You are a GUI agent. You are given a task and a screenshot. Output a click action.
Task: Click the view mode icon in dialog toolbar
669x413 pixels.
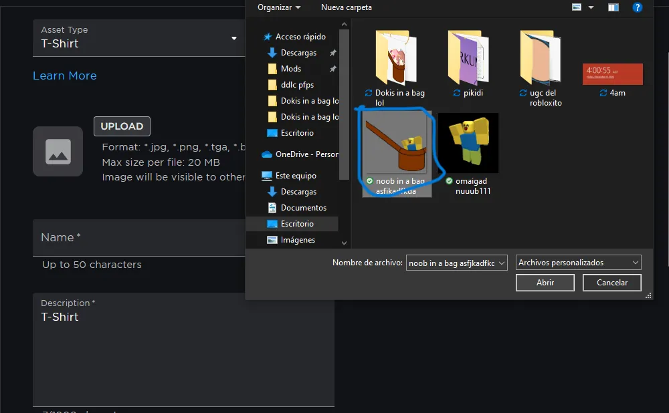coord(577,7)
